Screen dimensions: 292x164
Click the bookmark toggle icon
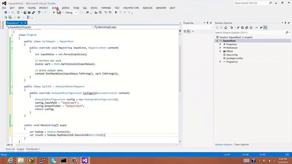pyautogui.click(x=116, y=12)
